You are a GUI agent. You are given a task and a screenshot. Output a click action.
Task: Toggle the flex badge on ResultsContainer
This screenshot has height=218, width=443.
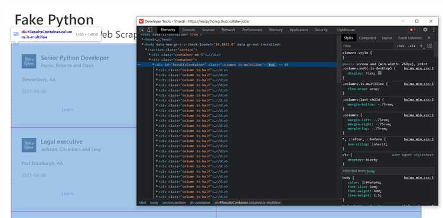272,65
